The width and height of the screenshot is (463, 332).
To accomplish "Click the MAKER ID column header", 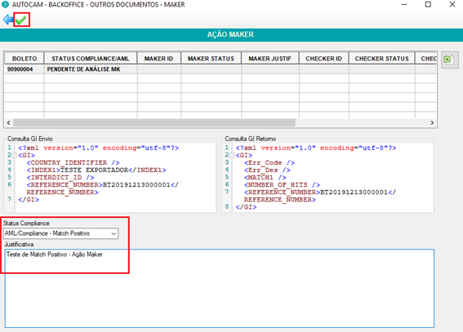I will tap(159, 59).
